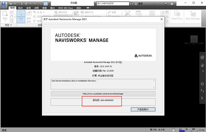Viewport: 206px width, 132px height.
Task: Select the arrow Select tool on navigation bar
Action: [202, 98]
